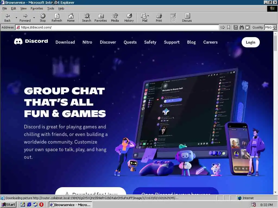
Task: Click the first quick launch icon with pencil
Action: tap(23, 205)
